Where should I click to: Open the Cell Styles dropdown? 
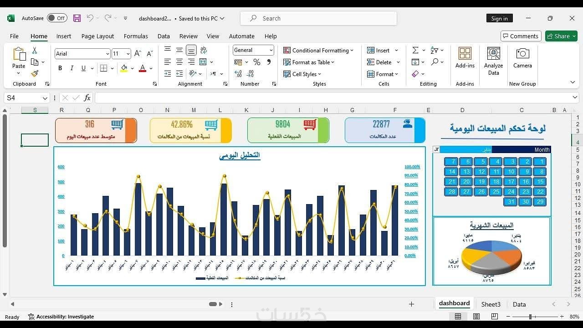click(x=302, y=74)
